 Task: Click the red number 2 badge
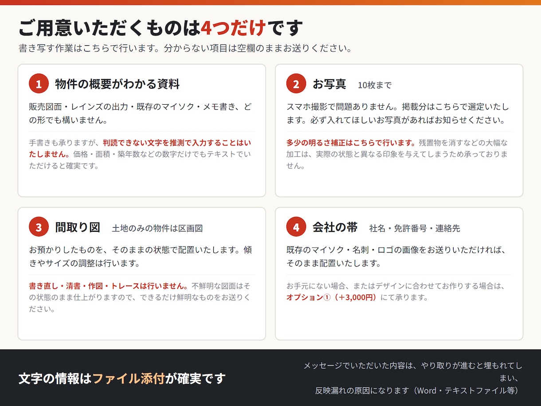(x=296, y=83)
